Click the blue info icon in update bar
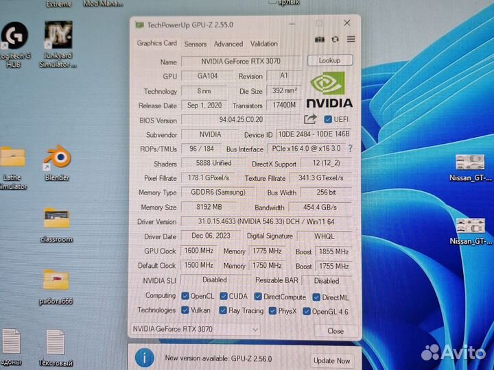This screenshot has width=494, height=370. tap(145, 358)
